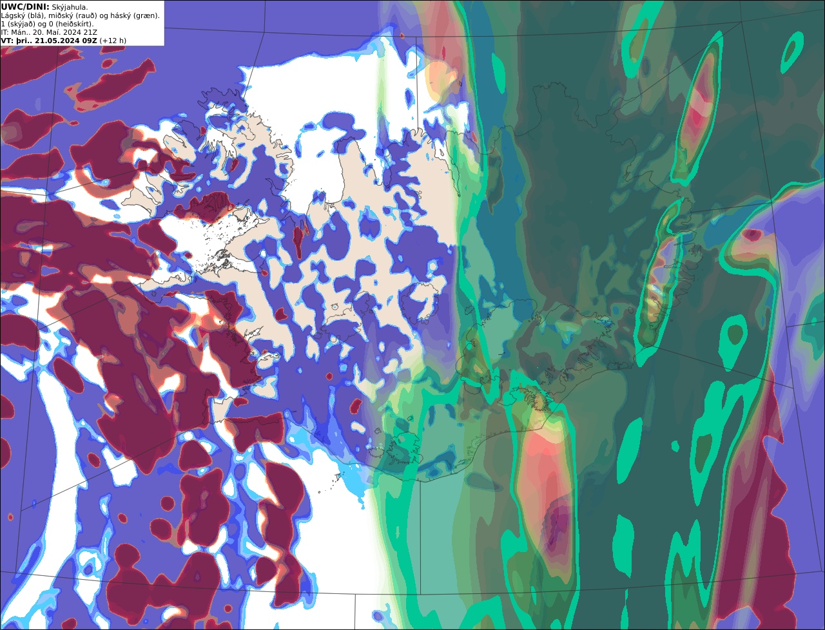Click the 'VT: þri.. 21.05.2024 09Z' valid time line

coord(64,41)
